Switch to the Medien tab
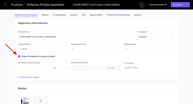The width and height of the screenshot is (193, 104). tap(45, 15)
